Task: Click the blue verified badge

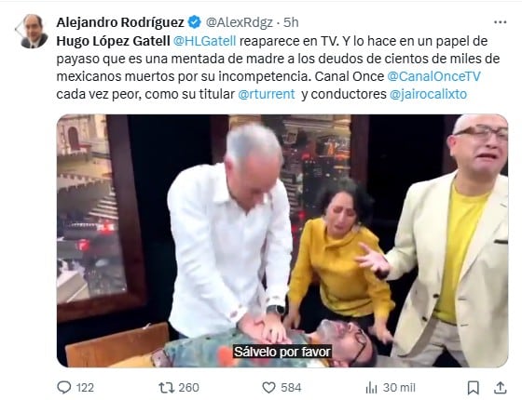Action: (x=195, y=22)
